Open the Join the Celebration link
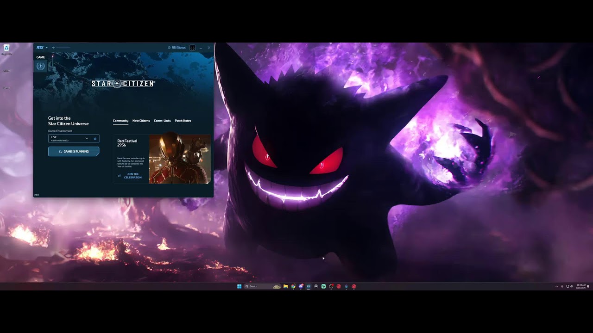Viewport: 593px width, 333px height. point(133,176)
